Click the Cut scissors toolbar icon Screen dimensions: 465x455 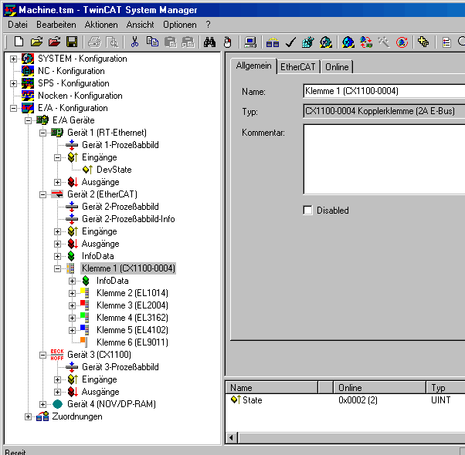click(x=134, y=42)
